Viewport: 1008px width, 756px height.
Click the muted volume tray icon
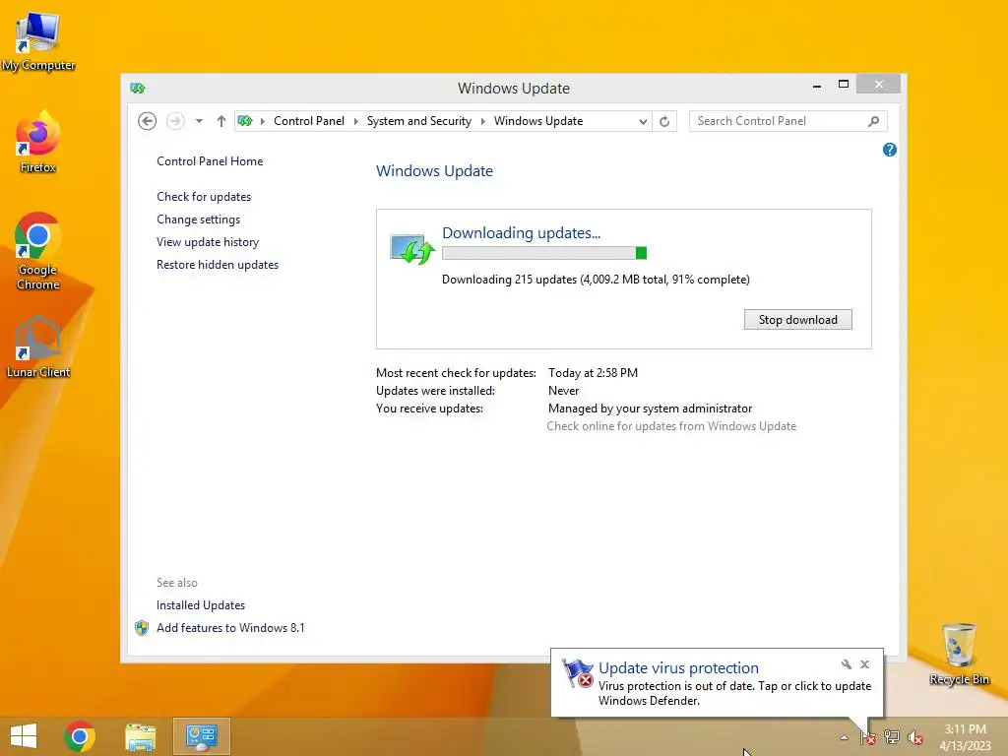pos(915,738)
